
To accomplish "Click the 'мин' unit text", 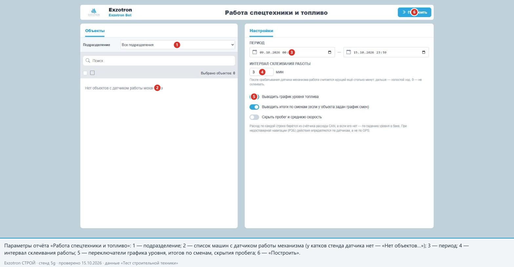I will pos(280,72).
